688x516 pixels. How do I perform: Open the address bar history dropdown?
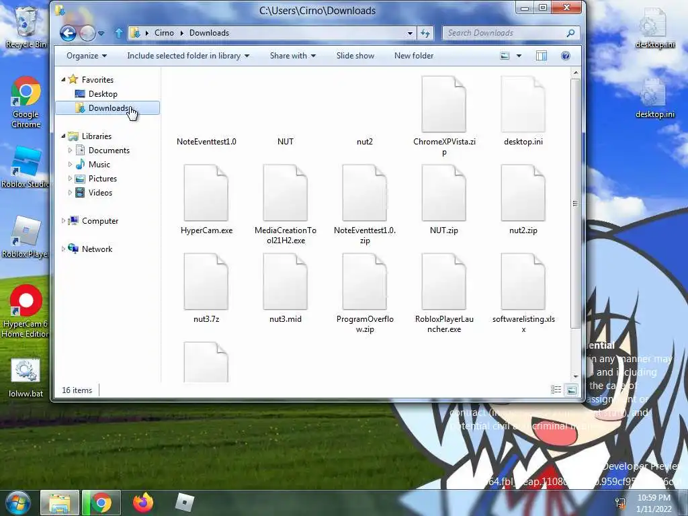pos(410,33)
